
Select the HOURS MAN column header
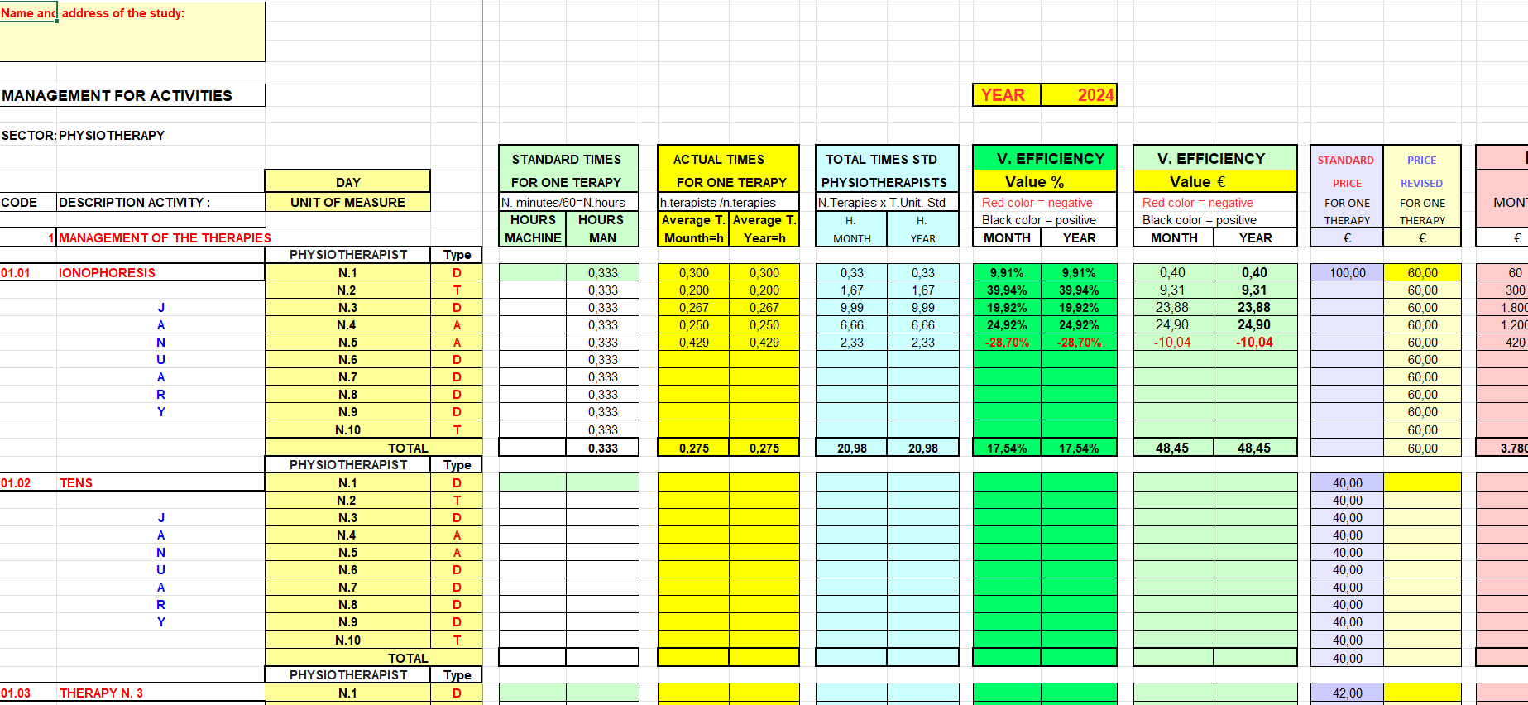(602, 228)
